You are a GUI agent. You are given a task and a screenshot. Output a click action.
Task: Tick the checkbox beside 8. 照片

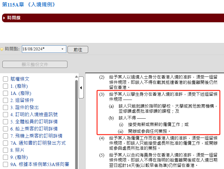tap(5, 150)
